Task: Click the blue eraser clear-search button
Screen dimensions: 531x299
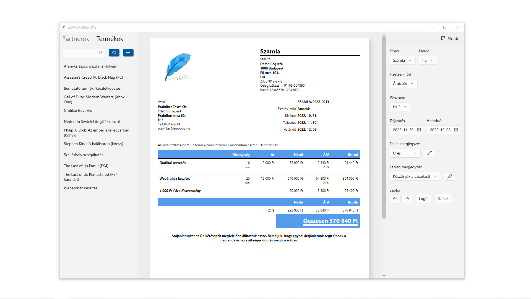Action: (114, 53)
